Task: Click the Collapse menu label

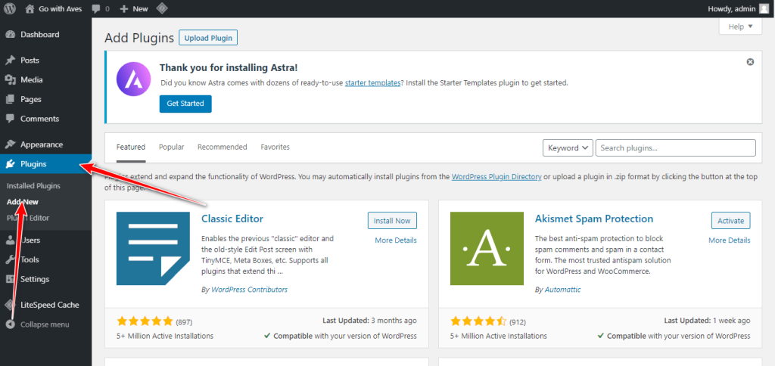Action: (45, 324)
